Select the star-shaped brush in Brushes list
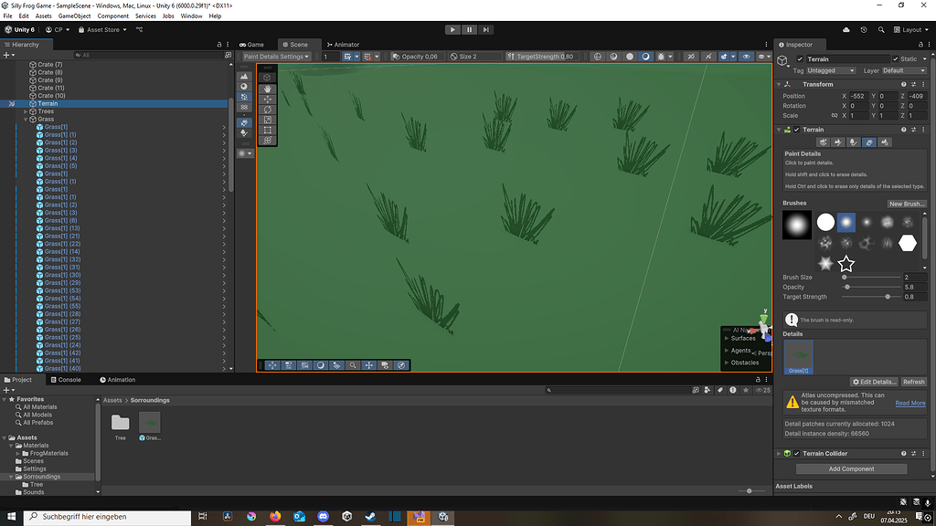Image resolution: width=936 pixels, height=526 pixels. coord(846,264)
